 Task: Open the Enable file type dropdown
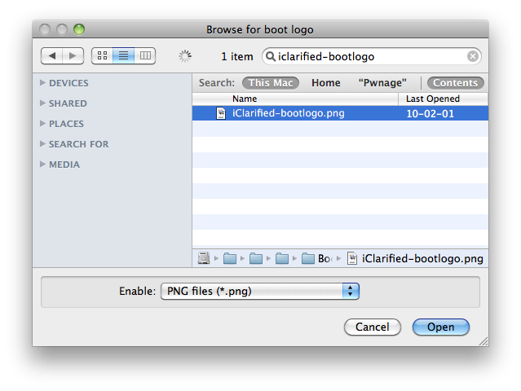[260, 291]
